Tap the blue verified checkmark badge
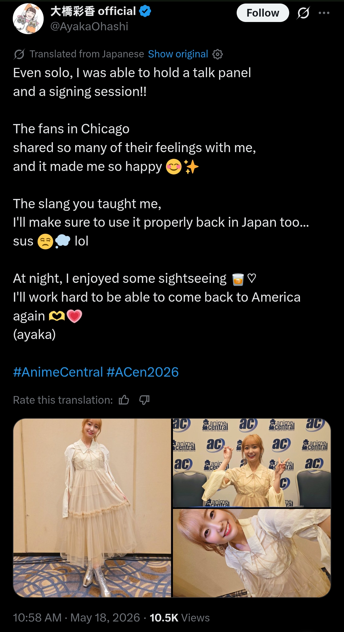The image size is (344, 632). click(x=145, y=11)
